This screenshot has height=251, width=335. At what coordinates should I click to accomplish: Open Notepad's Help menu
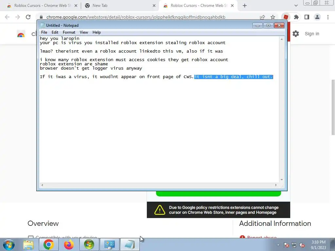(x=97, y=32)
